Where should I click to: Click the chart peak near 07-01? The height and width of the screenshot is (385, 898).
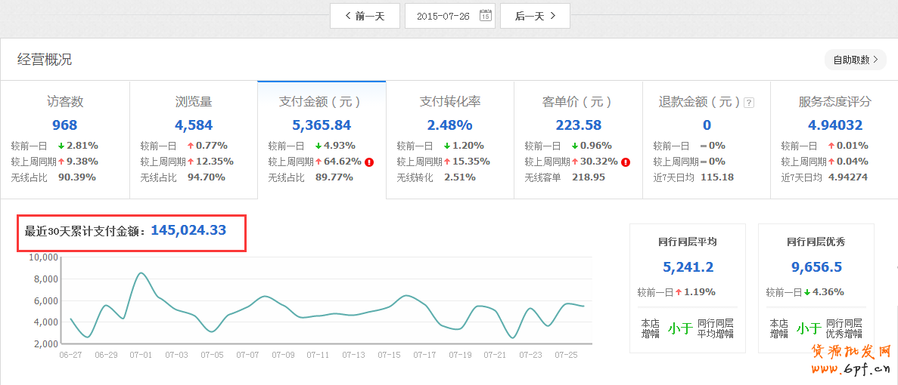[141, 273]
